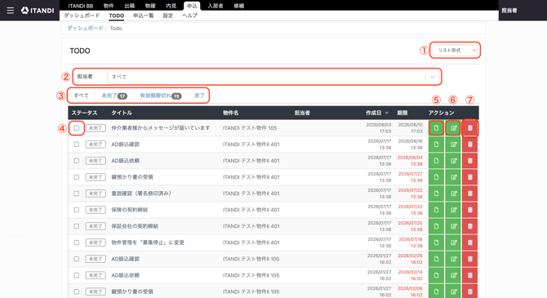Open detail document for 保険の契約締結 row
This screenshot has height=298, width=547.
(436, 210)
